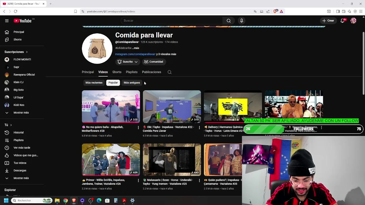This screenshot has width=365, height=205.
Task: Open options for No me quiero baña video
Action: (138, 128)
